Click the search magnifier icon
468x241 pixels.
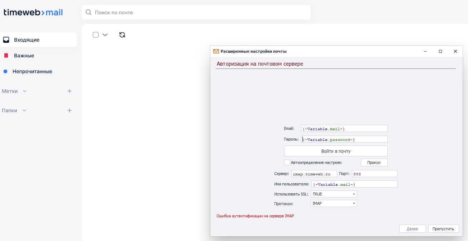(x=89, y=13)
